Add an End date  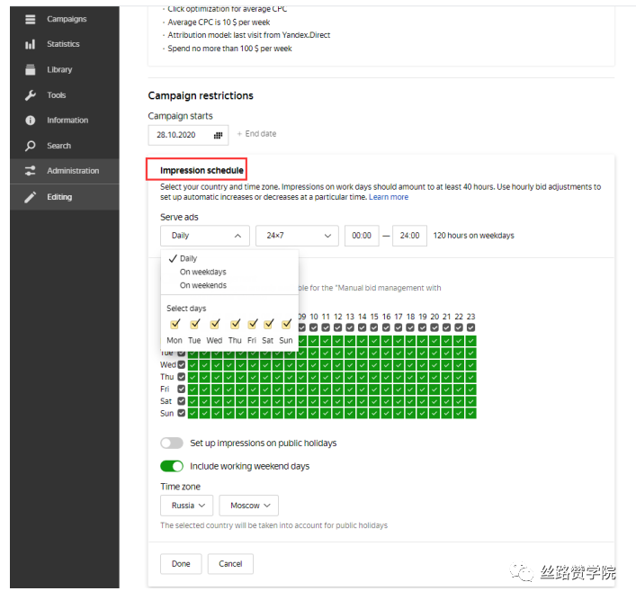pyautogui.click(x=256, y=134)
